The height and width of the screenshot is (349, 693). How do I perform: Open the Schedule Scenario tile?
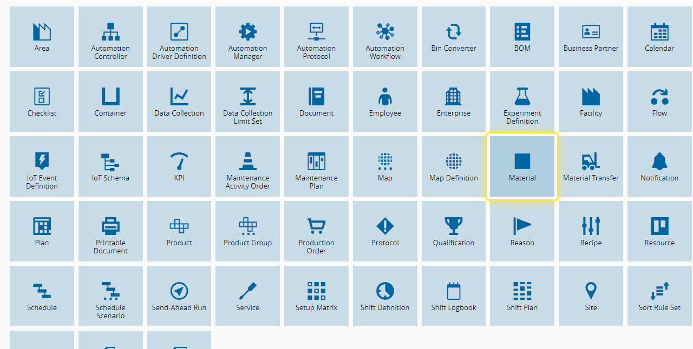click(110, 296)
